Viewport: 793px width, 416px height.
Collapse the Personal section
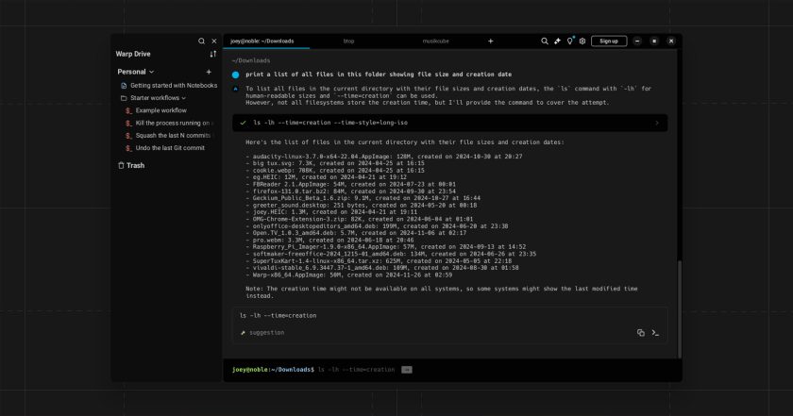[151, 72]
